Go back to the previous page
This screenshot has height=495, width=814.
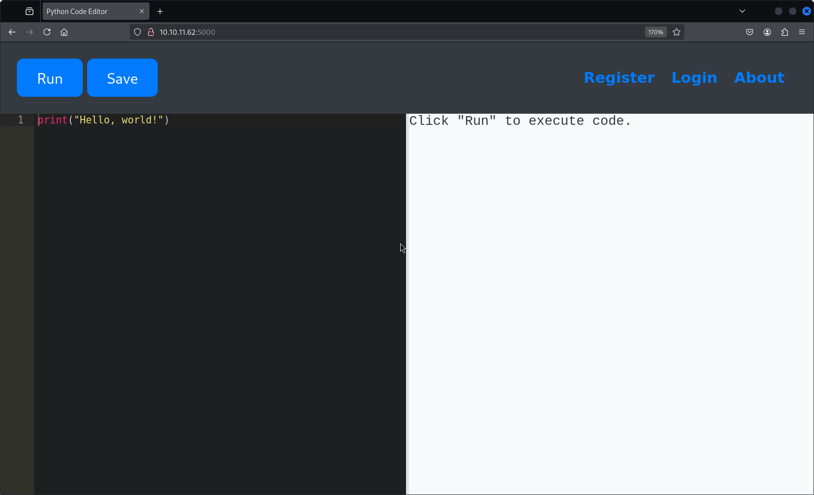point(12,32)
